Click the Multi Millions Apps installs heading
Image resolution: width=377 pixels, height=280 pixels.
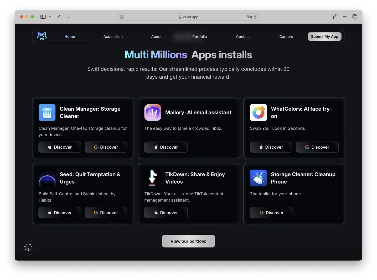pyautogui.click(x=188, y=55)
